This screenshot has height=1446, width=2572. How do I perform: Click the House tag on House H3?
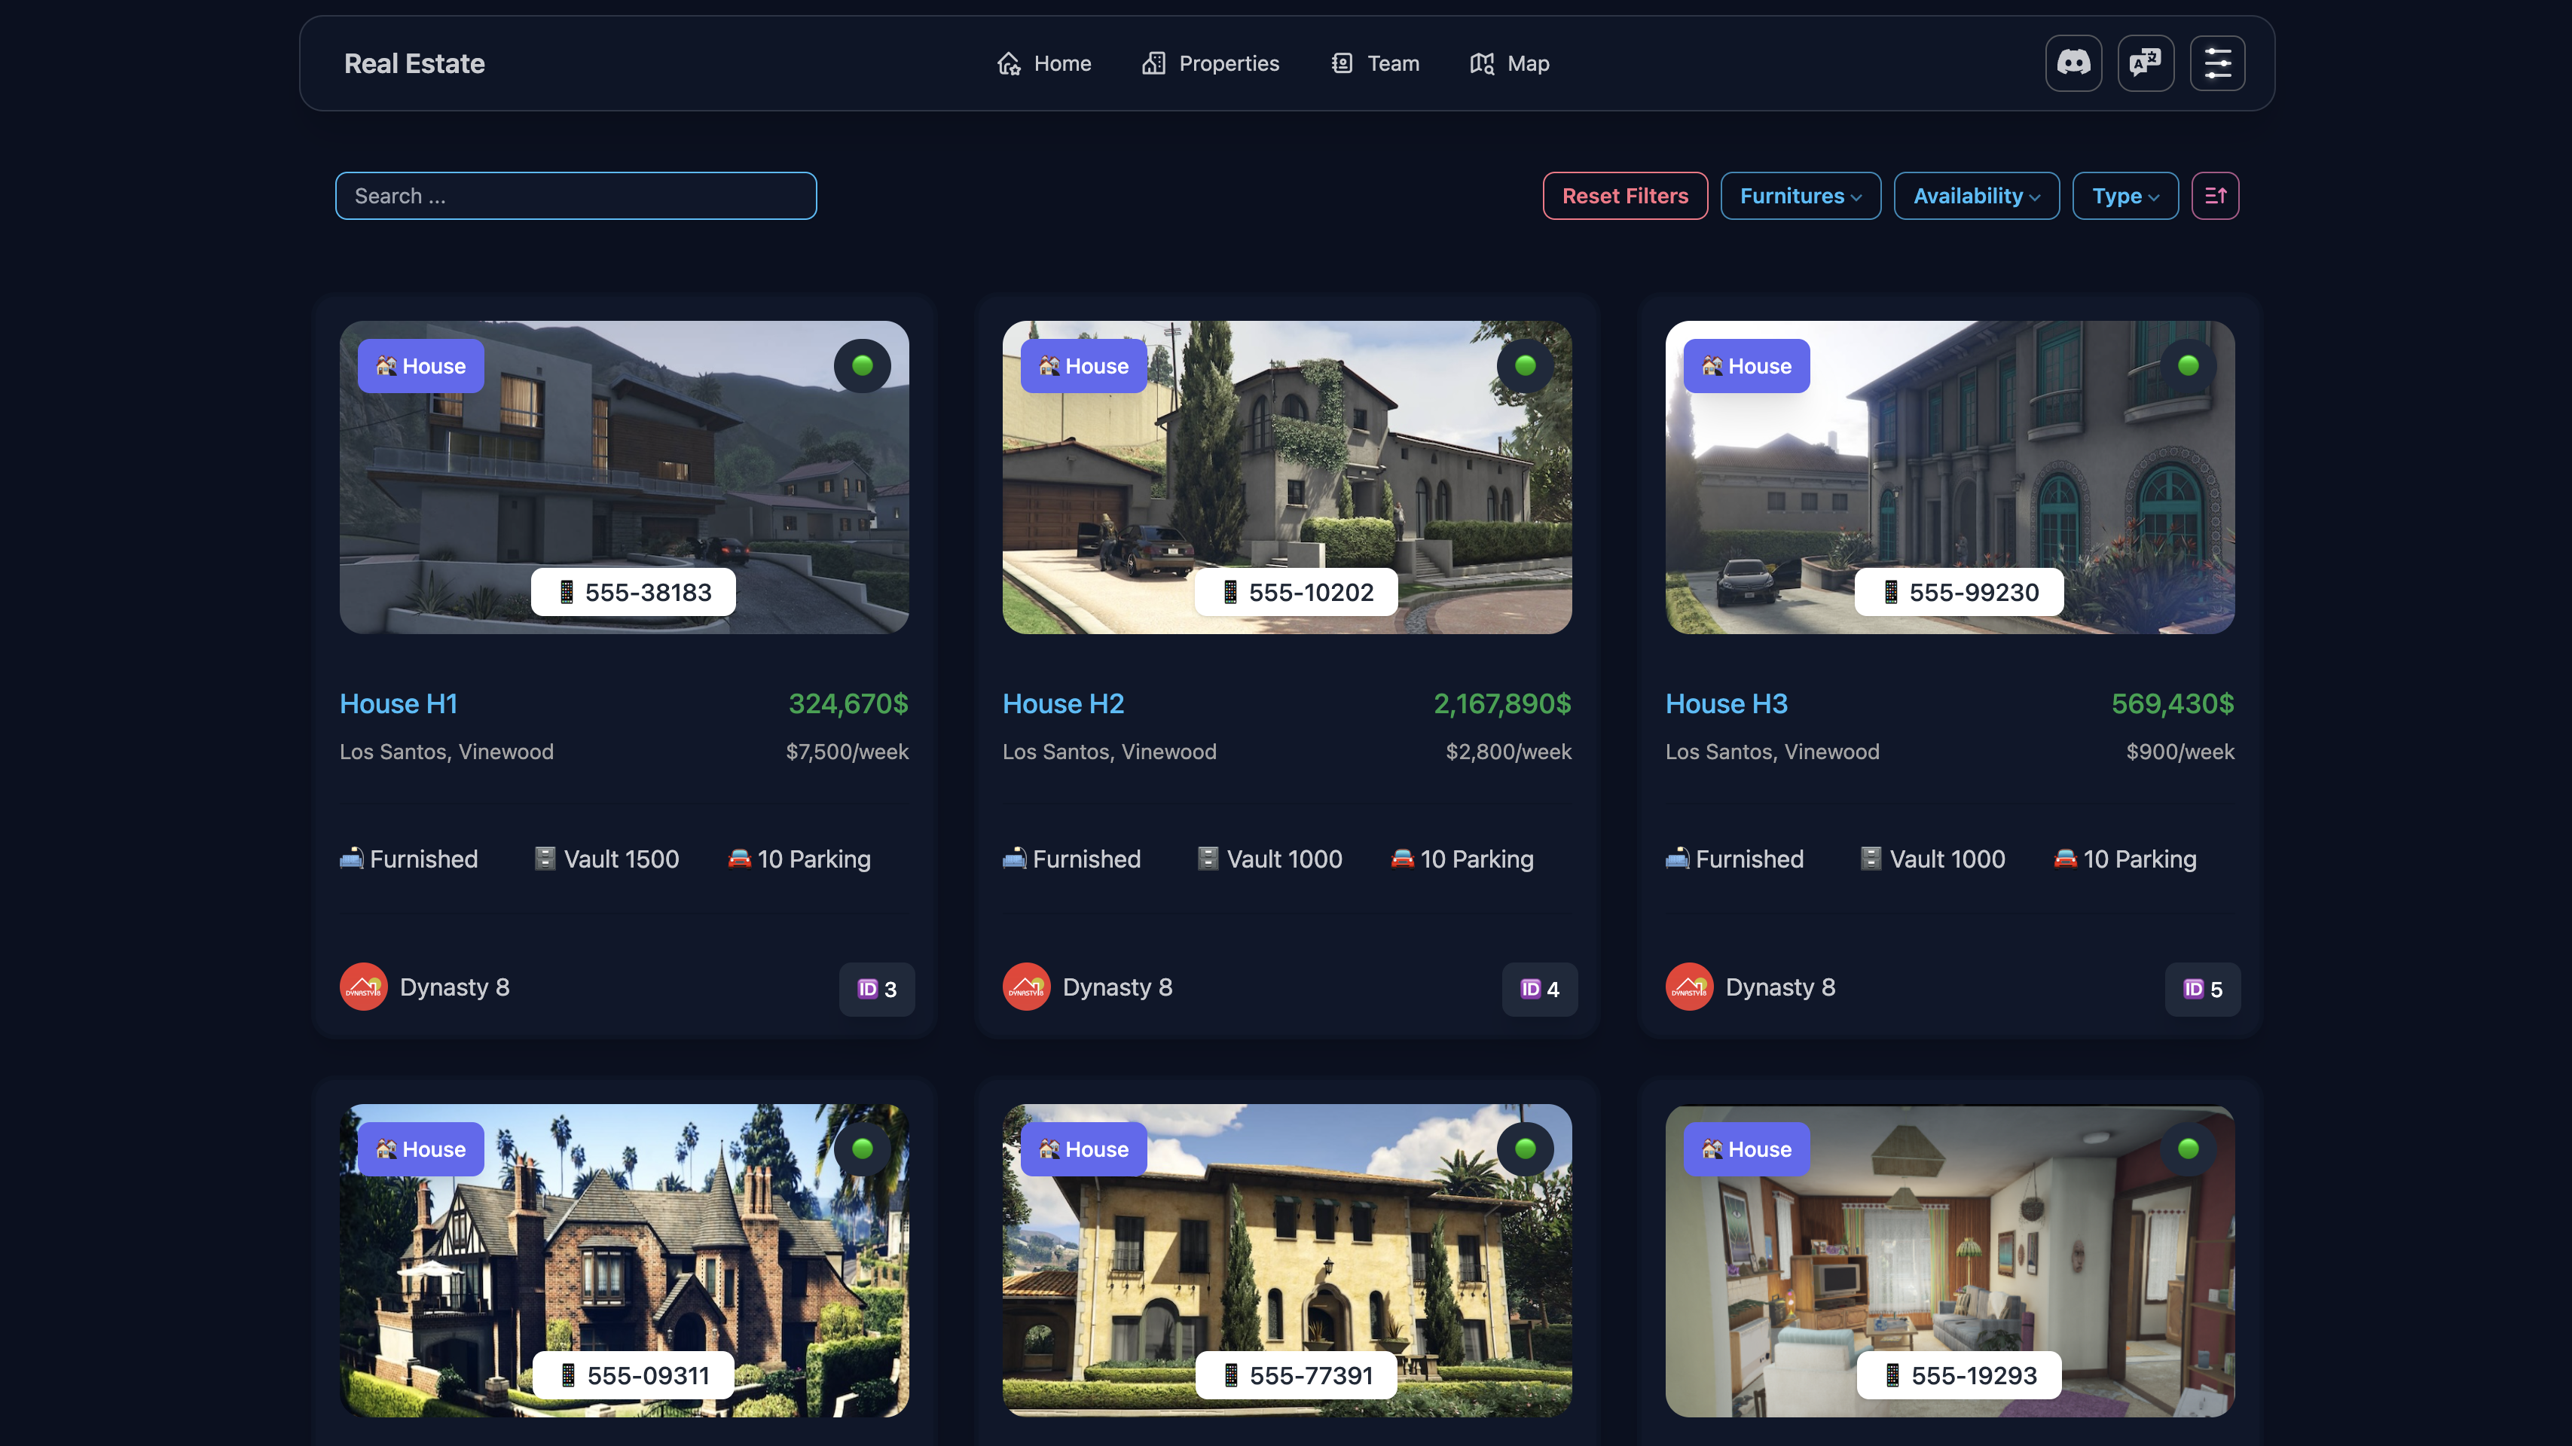[x=1746, y=365]
